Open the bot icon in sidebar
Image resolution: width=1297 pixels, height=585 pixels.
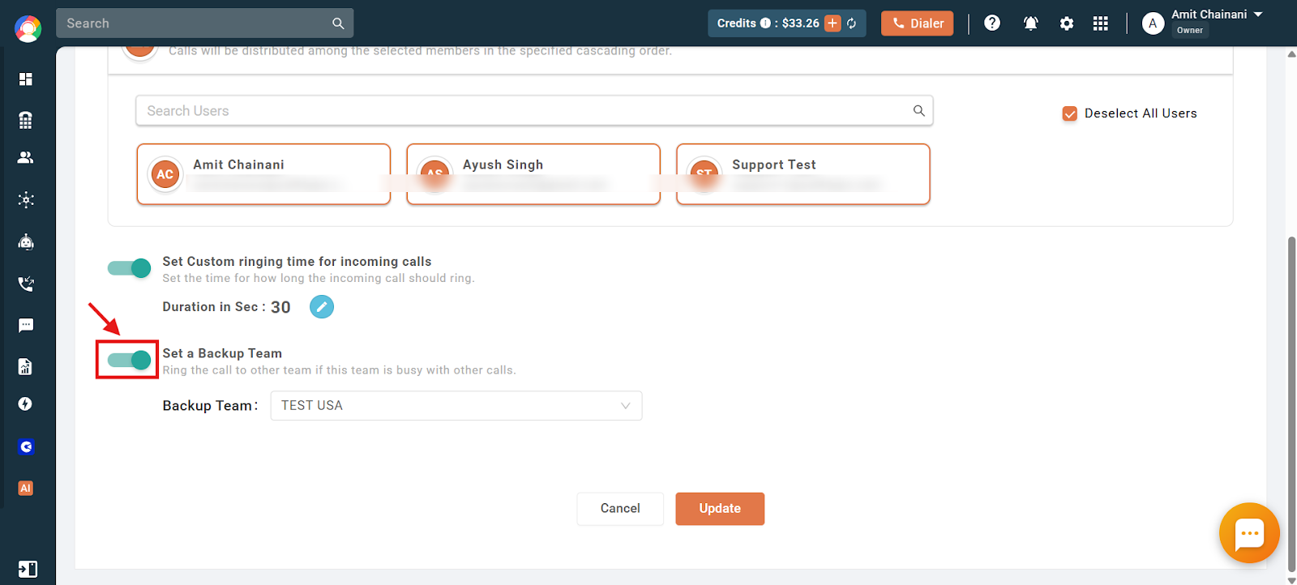pos(26,241)
